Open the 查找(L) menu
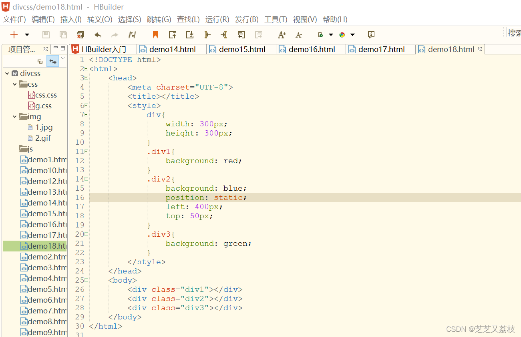 point(188,19)
